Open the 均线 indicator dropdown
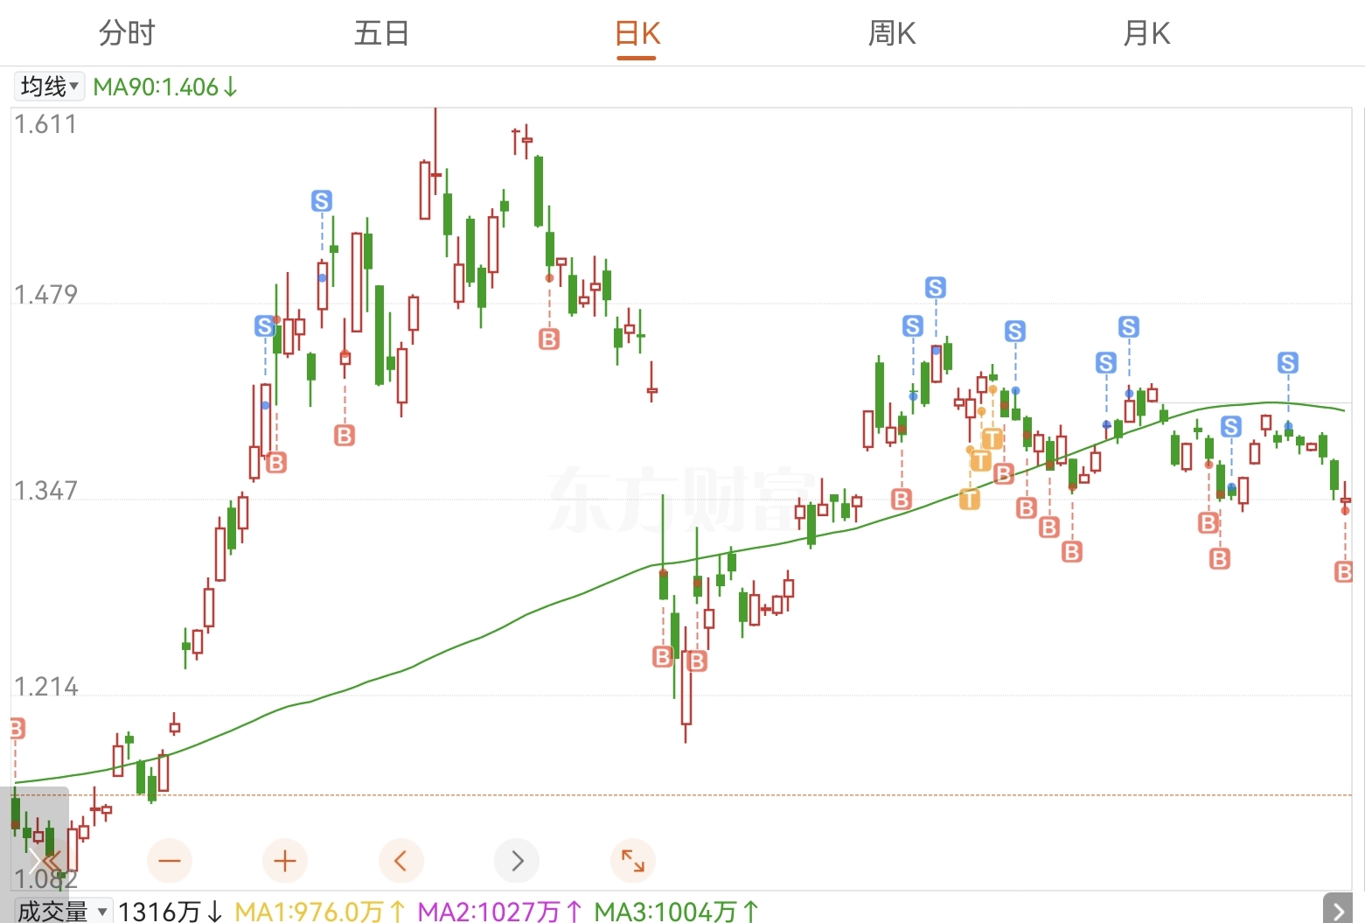The image size is (1365, 923). (x=50, y=87)
